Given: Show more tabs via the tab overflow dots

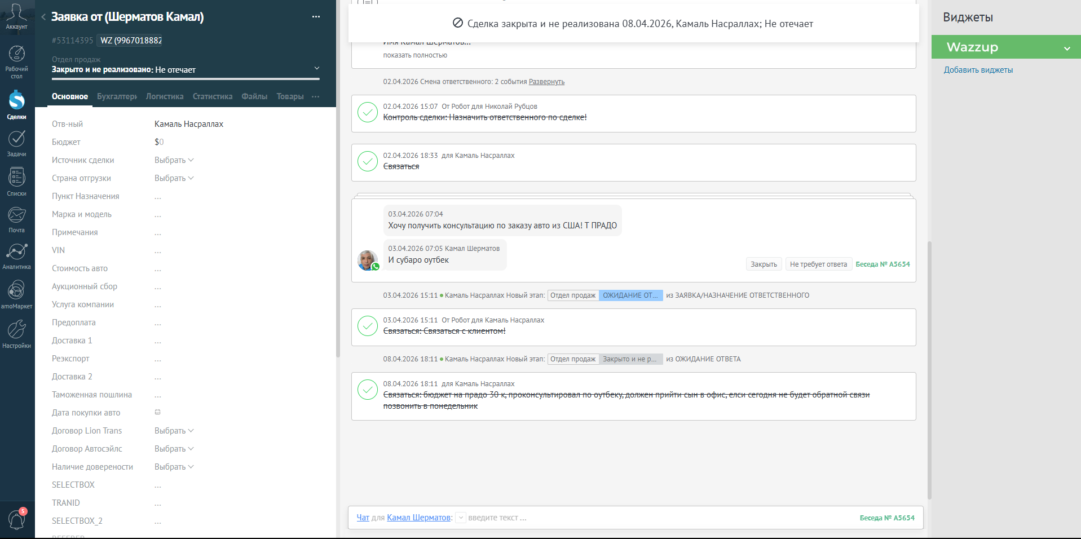Looking at the screenshot, I should pos(316,96).
